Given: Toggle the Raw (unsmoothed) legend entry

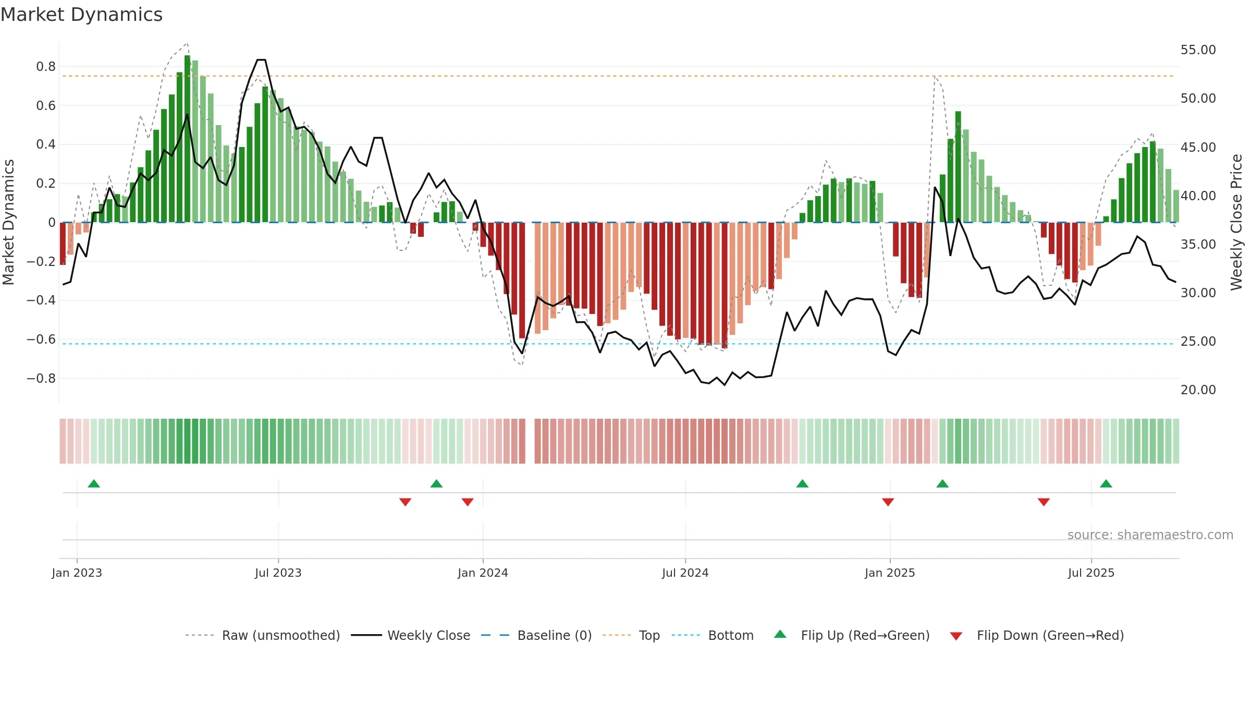Looking at the screenshot, I should click(x=263, y=635).
